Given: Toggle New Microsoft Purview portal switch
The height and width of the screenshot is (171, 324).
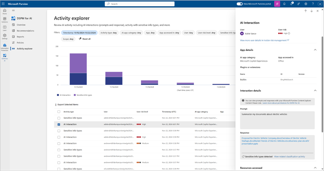Looking at the screenshot, I should tap(240, 4).
